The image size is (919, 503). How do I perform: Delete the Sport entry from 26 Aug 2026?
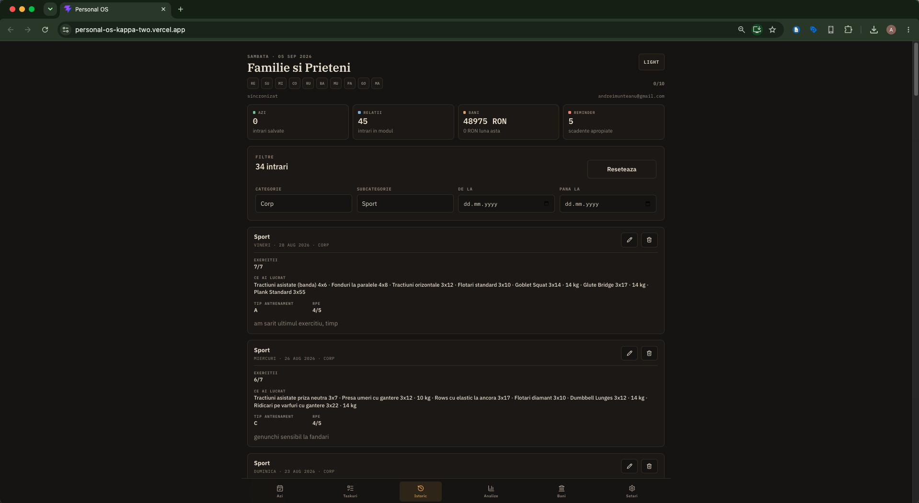tap(649, 353)
